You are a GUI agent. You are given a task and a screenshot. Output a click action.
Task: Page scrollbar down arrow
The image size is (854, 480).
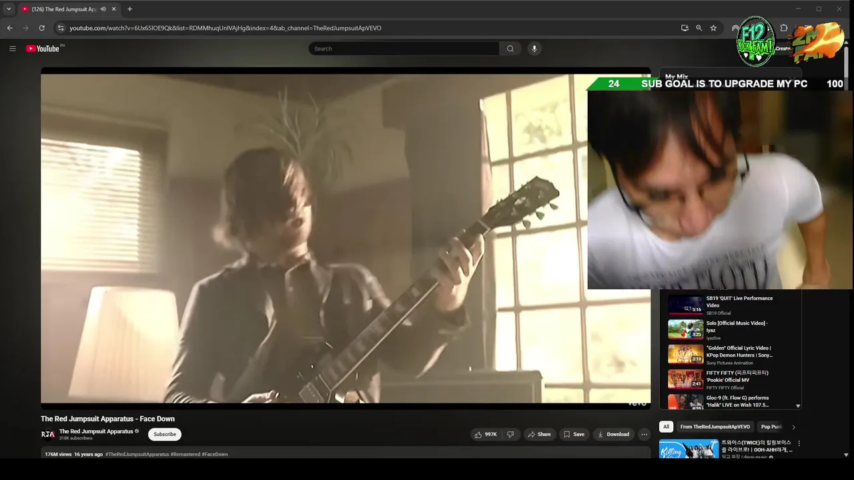pos(846,455)
